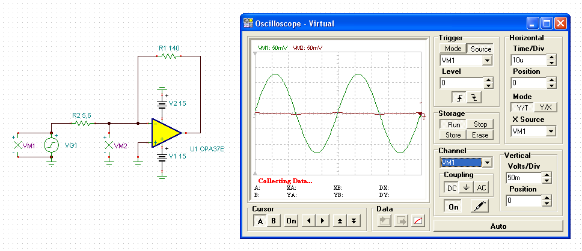Move cursor down arrow button

(x=354, y=221)
